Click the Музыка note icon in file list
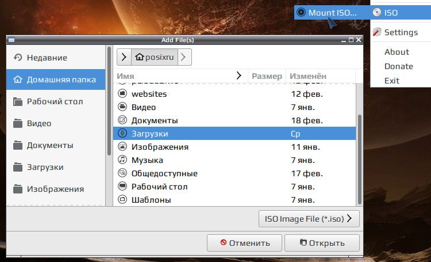This screenshot has width=431, height=262. point(122,160)
